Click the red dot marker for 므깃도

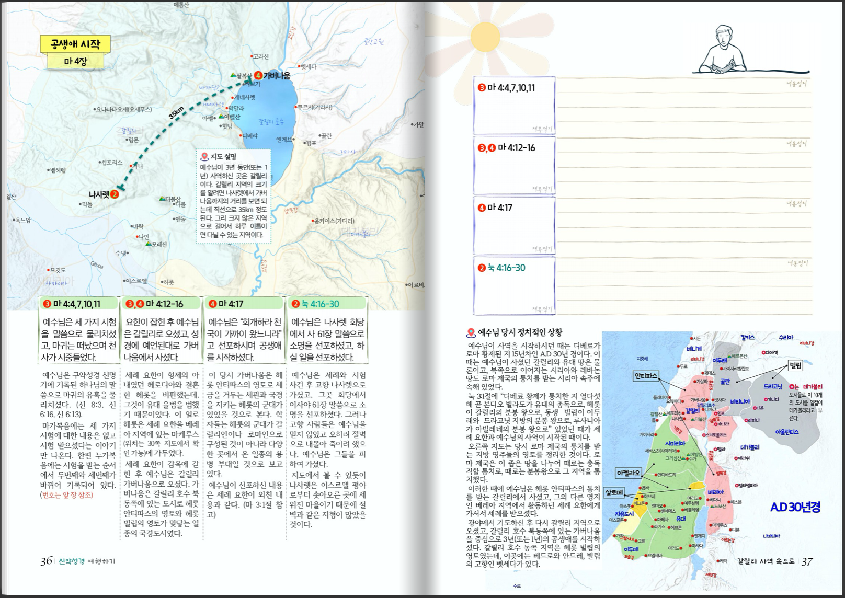(x=49, y=270)
